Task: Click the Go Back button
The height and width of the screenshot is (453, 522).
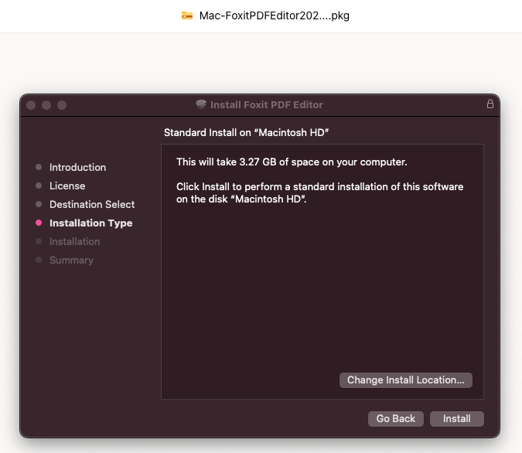Action: click(395, 419)
